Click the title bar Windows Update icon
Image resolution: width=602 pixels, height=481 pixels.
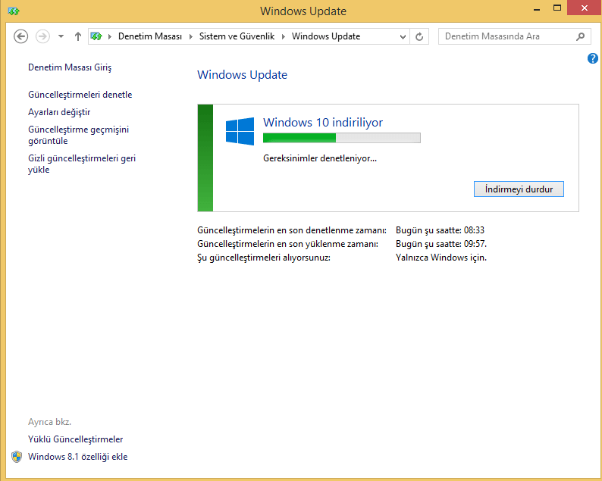pos(14,11)
